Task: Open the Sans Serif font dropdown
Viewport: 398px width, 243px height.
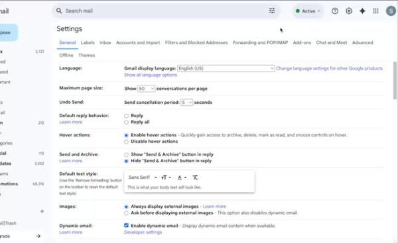Action: coord(143,177)
